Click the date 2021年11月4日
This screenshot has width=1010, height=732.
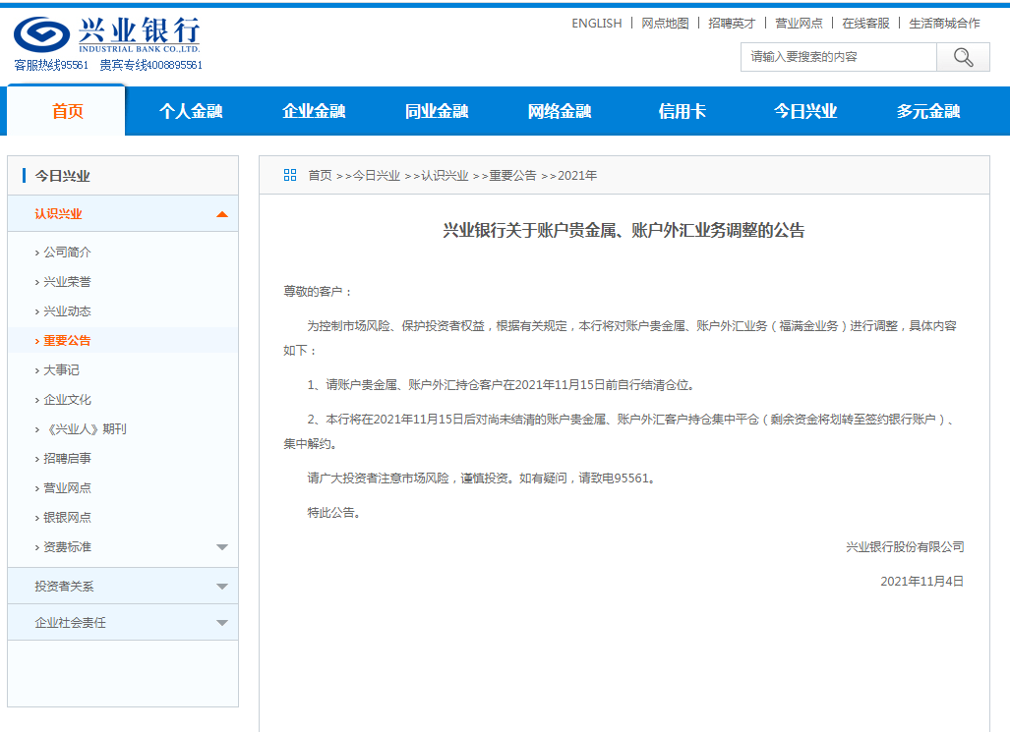921,582
